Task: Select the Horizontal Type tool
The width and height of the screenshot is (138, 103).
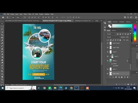Action: [2, 68]
